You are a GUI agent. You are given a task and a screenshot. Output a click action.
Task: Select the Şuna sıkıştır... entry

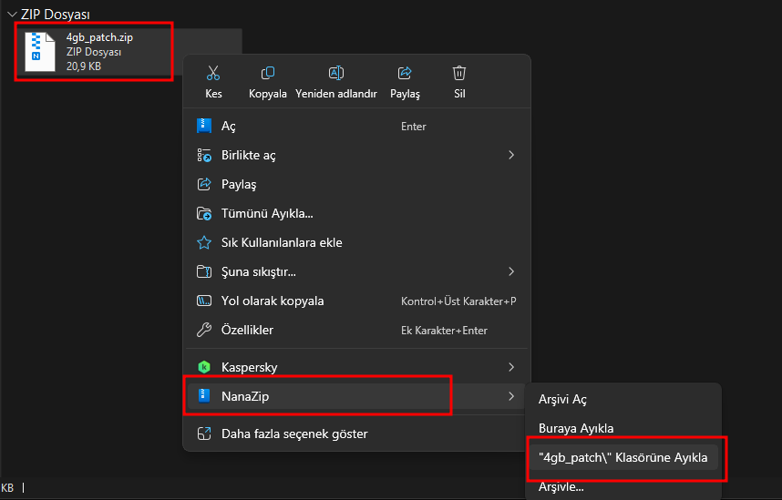356,271
